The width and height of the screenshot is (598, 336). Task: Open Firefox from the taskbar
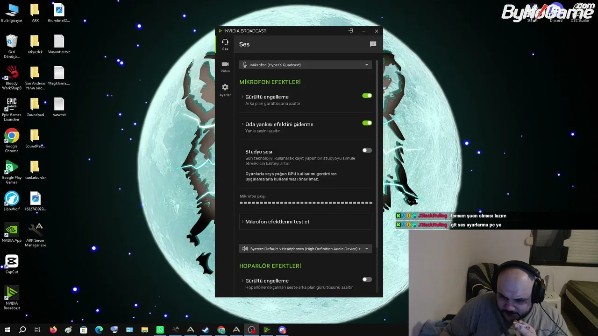point(53,330)
